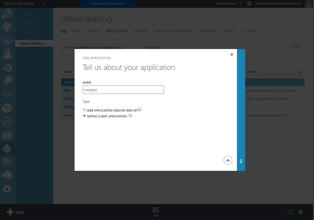Open the networks brackets sidebar icon

click(7, 94)
